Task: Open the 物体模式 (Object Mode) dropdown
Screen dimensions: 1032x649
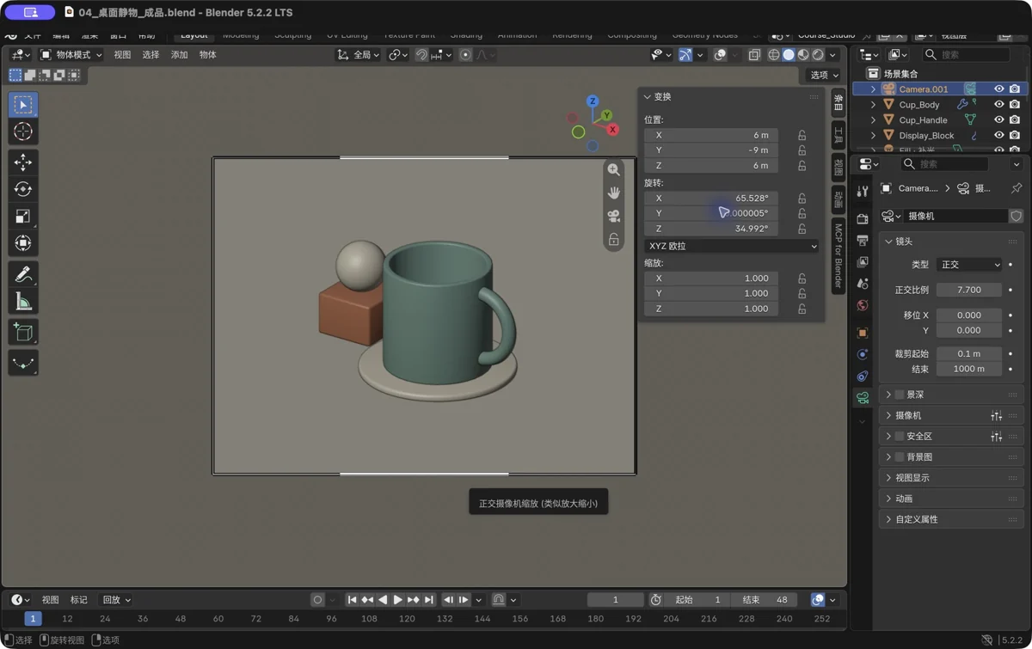Action: tap(71, 55)
